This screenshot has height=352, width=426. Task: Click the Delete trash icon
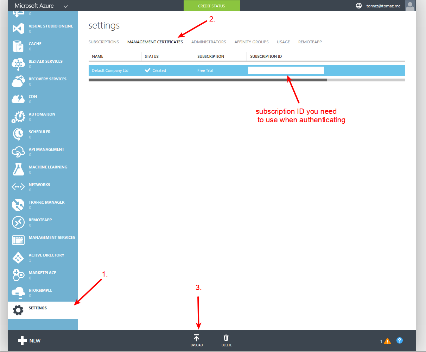point(226,338)
